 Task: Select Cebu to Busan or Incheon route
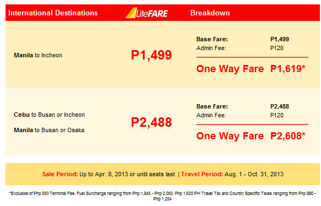tap(49, 115)
